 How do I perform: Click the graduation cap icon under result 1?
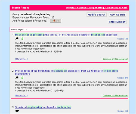(x=17, y=39)
